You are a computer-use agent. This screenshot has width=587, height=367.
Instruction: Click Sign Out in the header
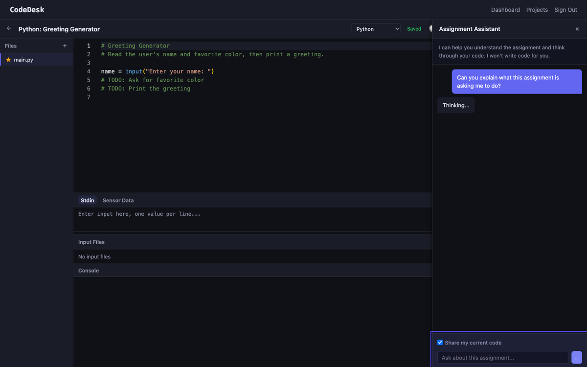tap(565, 10)
